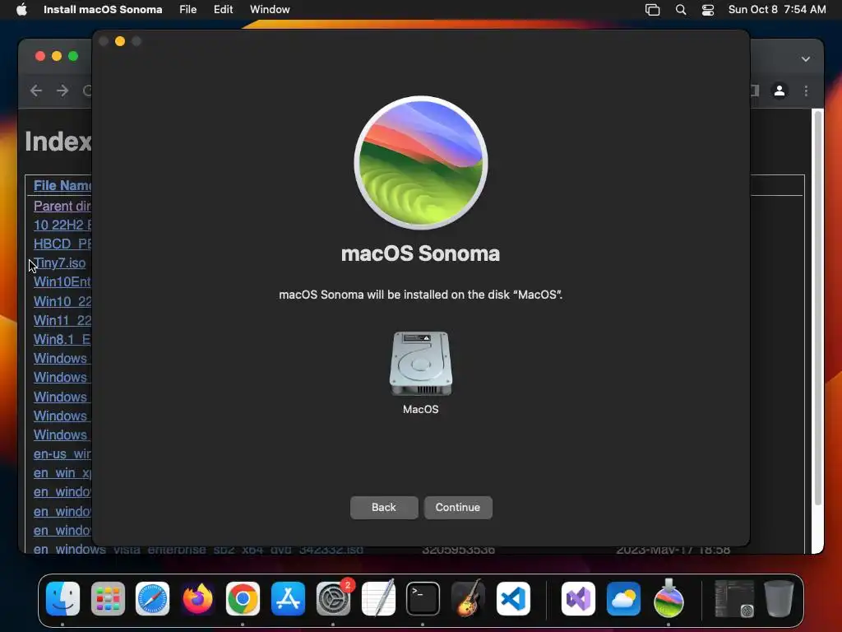This screenshot has height=632, width=842.
Task: Click the Chrome page vertical scrollbar
Action: coord(817,308)
